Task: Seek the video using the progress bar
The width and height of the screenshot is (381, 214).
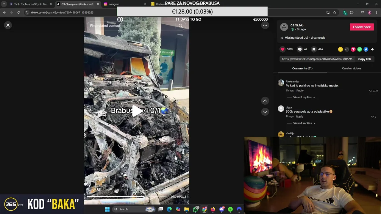Action: (127, 197)
